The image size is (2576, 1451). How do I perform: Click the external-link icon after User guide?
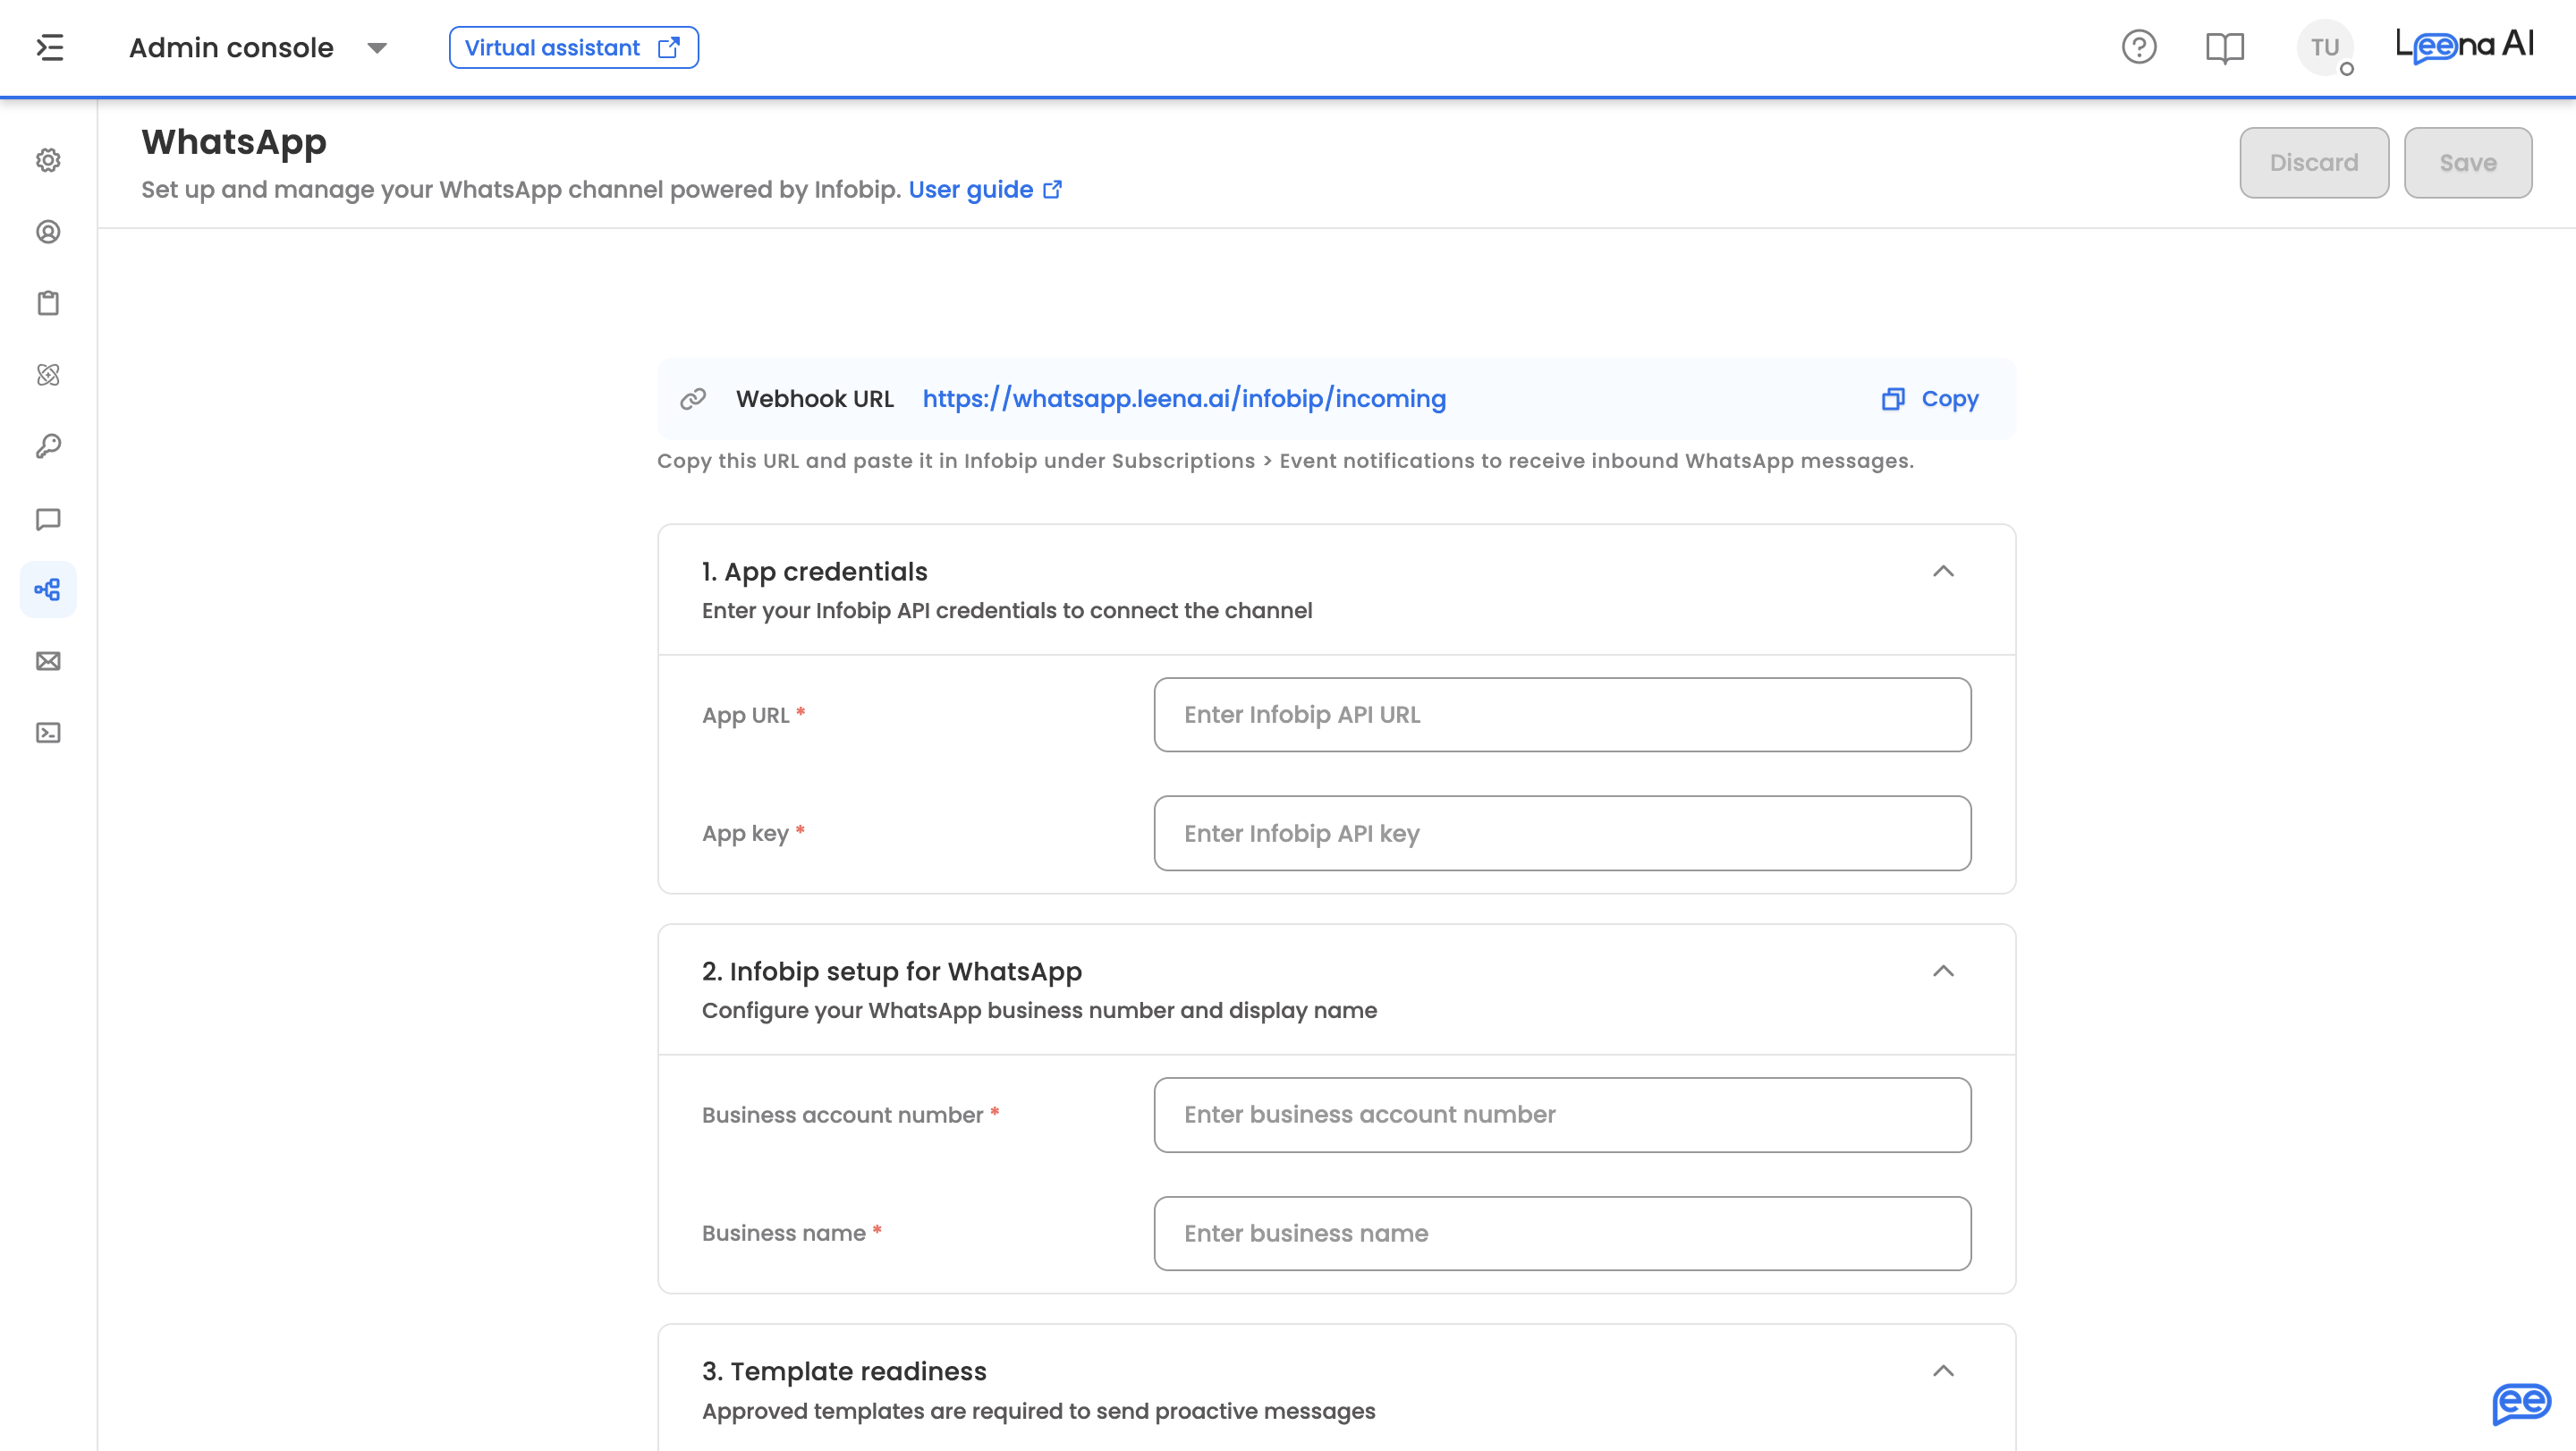coord(1052,190)
